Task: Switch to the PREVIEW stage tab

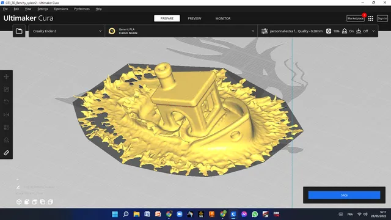Action: coord(194,18)
